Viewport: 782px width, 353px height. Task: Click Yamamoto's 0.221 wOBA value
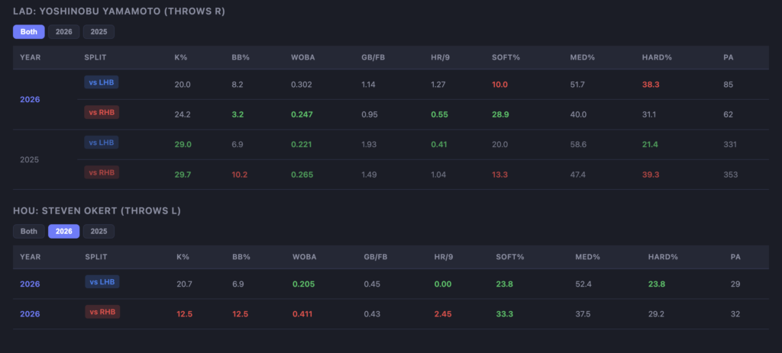(302, 144)
